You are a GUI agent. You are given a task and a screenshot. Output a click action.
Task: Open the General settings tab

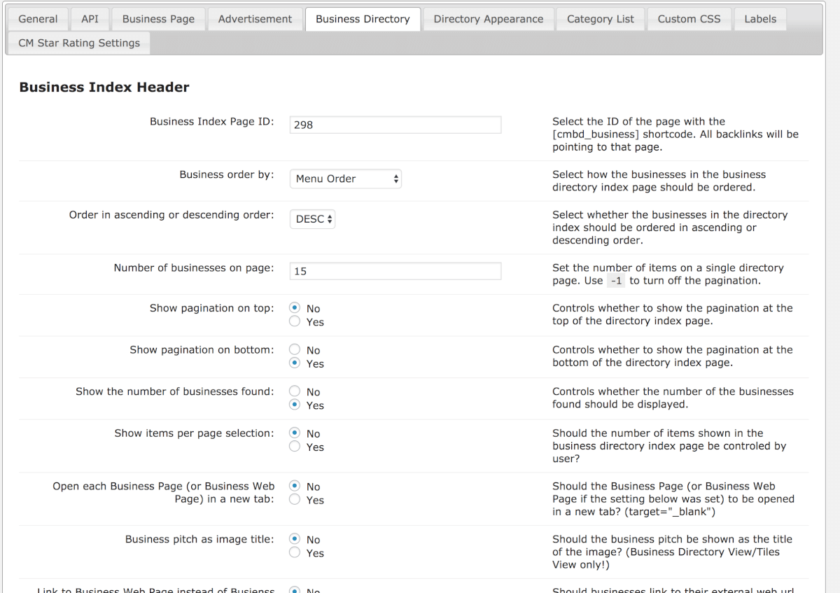coord(38,19)
